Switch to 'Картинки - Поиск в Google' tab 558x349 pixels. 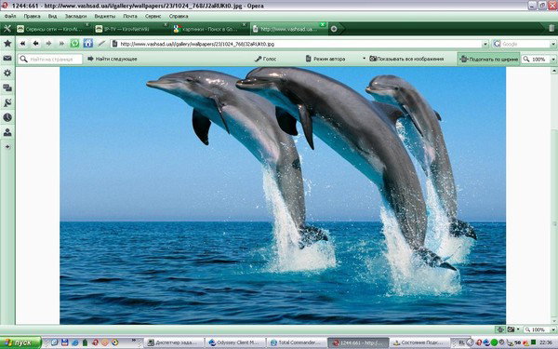point(209,29)
